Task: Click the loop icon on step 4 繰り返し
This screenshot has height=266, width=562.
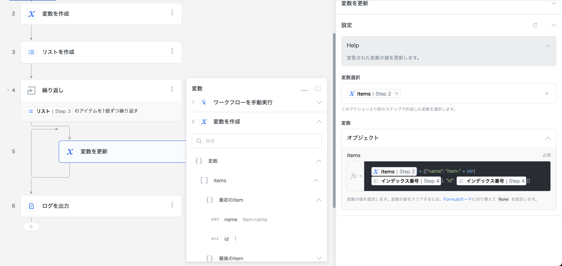Action: [x=31, y=90]
